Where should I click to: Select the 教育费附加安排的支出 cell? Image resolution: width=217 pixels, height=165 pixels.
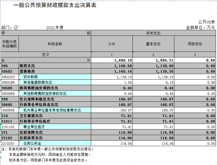[x=55, y=88]
